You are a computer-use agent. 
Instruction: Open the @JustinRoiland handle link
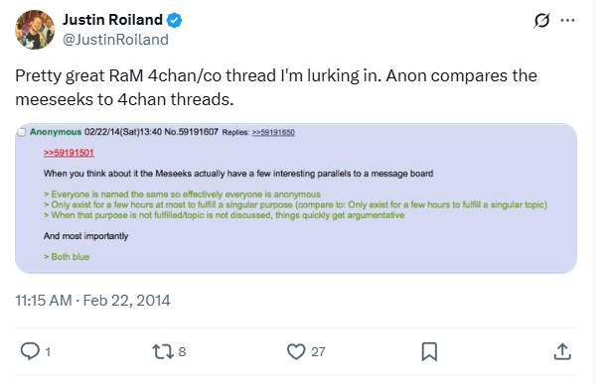pos(115,40)
